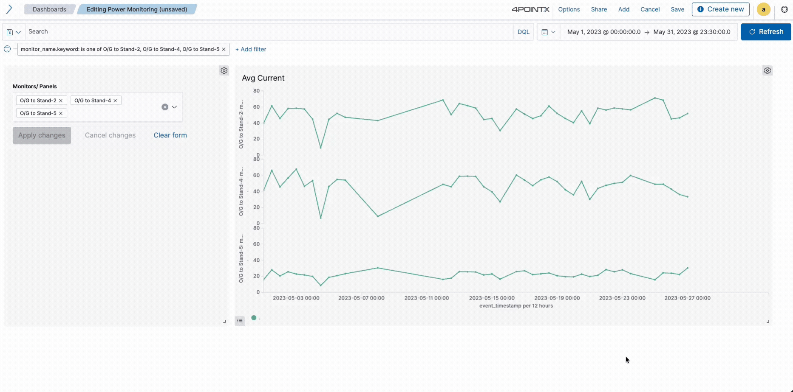Open the calendar date picker icon
The height and width of the screenshot is (392, 793).
click(x=545, y=31)
